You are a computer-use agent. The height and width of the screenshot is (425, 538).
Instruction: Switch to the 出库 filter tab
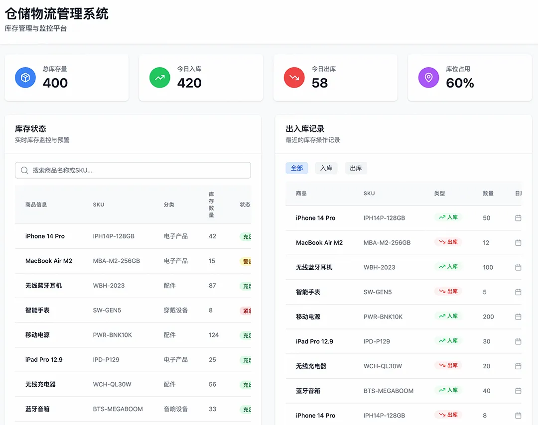click(355, 168)
